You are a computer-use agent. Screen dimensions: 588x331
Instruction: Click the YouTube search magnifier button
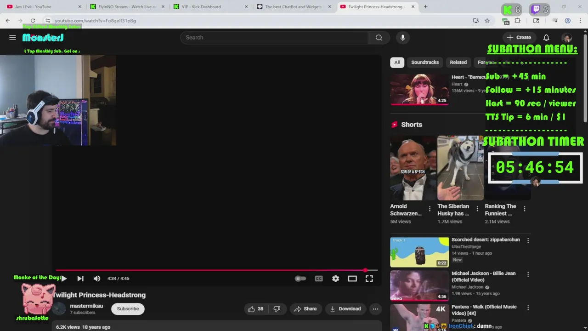pos(379,38)
